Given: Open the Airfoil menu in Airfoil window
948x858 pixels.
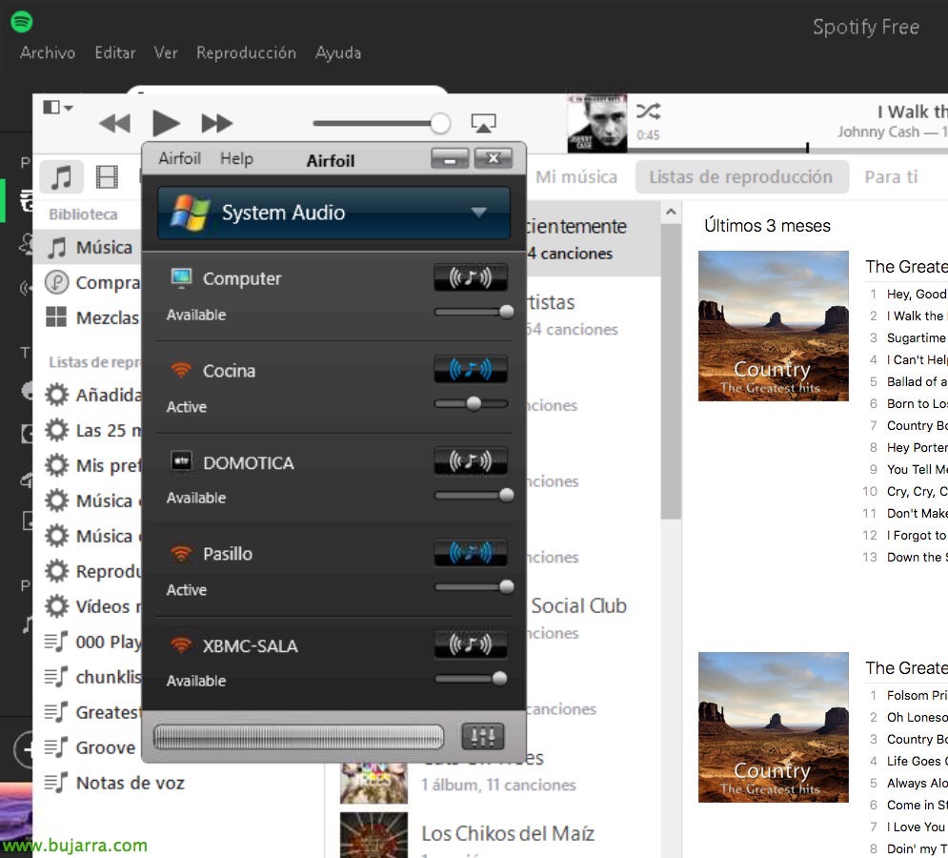Looking at the screenshot, I should (179, 158).
